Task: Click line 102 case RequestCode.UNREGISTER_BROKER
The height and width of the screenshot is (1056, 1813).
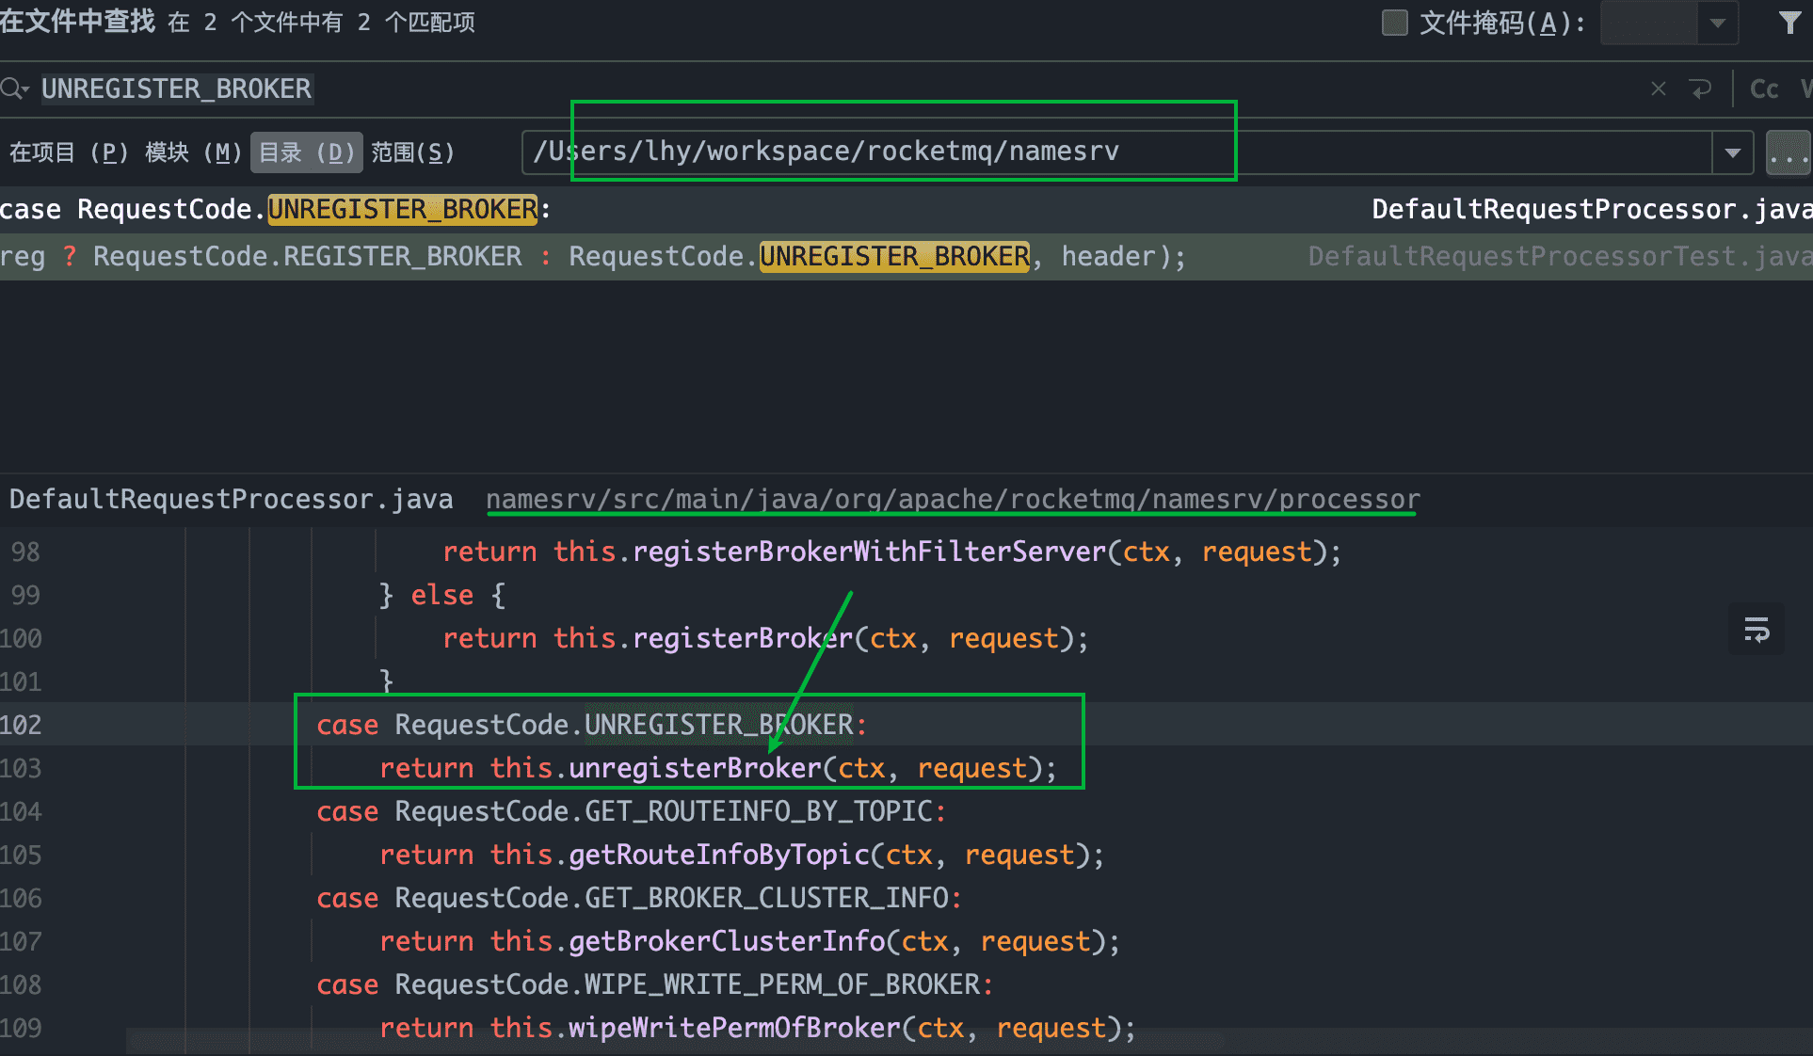Action: [591, 725]
